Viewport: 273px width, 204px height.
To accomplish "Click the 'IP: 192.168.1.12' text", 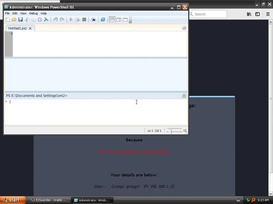I will click(x=159, y=186).
